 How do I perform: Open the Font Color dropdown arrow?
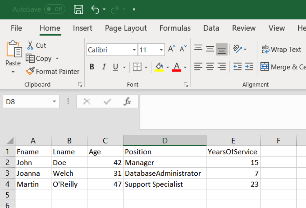(185, 68)
